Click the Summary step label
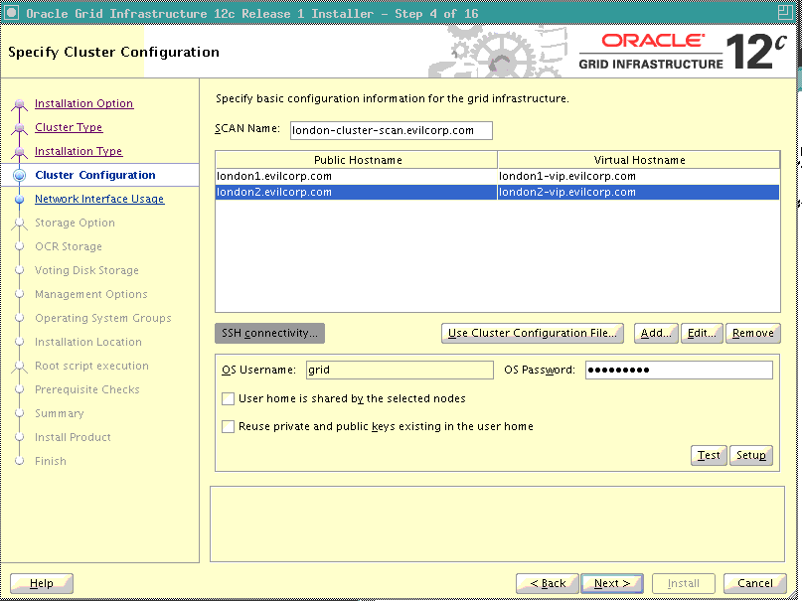Viewport: 802px width, 601px height. (x=60, y=413)
